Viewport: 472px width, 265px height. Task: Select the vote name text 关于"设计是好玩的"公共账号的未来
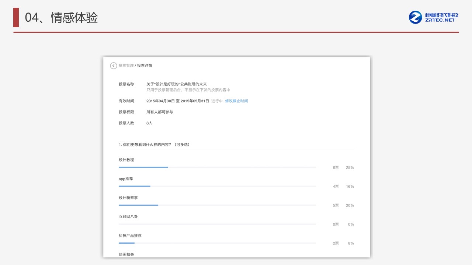point(176,84)
